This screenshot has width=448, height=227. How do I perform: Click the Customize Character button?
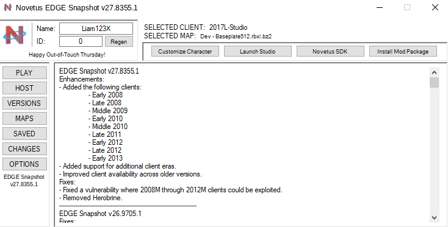(x=185, y=52)
